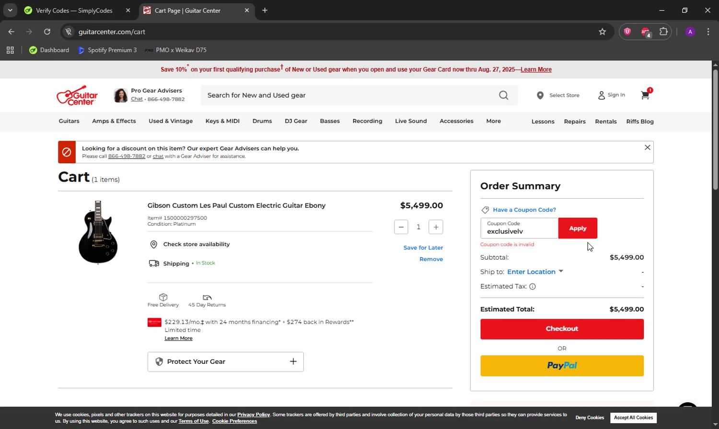This screenshot has height=429, width=719.
Task: Go to the Repairs page
Action: (575, 122)
